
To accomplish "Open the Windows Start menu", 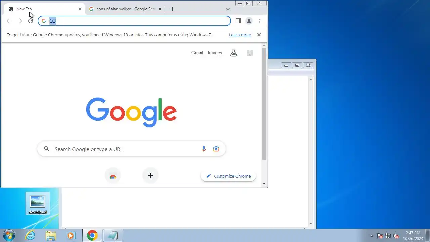I will [x=9, y=235].
